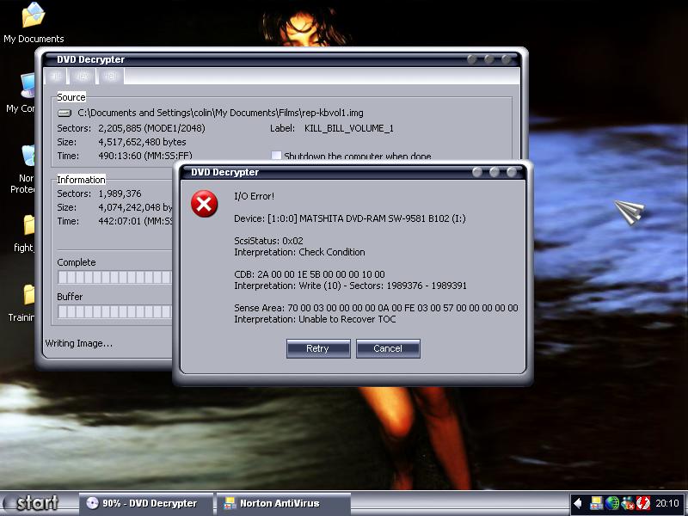
Task: Click the CDB hex bytes line
Action: point(310,274)
